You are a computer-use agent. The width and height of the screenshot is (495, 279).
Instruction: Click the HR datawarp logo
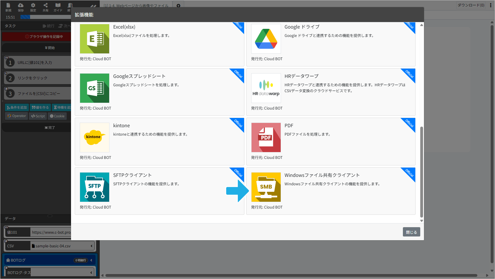click(x=266, y=88)
